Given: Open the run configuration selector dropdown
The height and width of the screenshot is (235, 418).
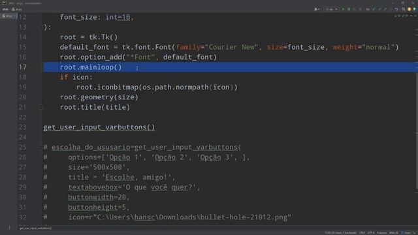Looking at the screenshot, I should point(332,9).
